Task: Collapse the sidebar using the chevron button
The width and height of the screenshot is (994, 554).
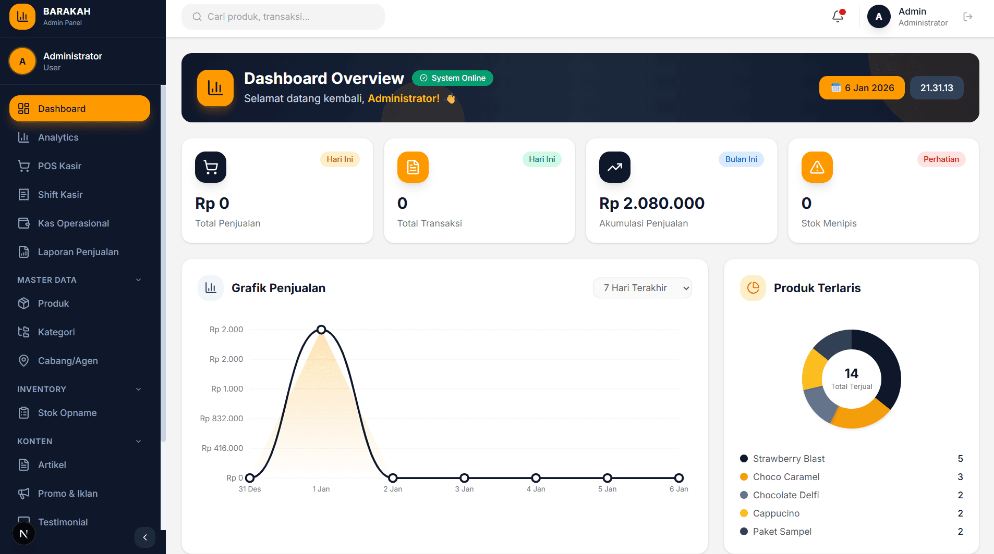Action: pyautogui.click(x=145, y=537)
